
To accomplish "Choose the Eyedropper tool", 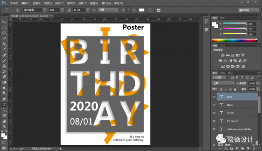I will click(x=4, y=49).
